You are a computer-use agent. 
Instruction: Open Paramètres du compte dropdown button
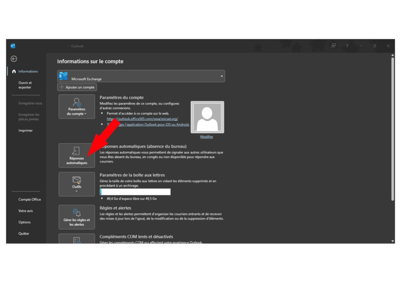(x=77, y=107)
